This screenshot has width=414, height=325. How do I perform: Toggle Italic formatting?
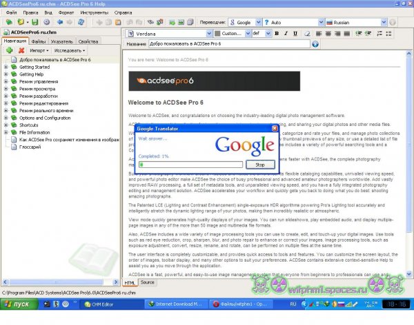(x=286, y=34)
